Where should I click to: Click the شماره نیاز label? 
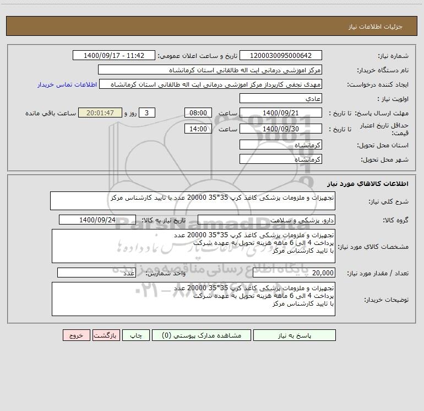point(393,56)
